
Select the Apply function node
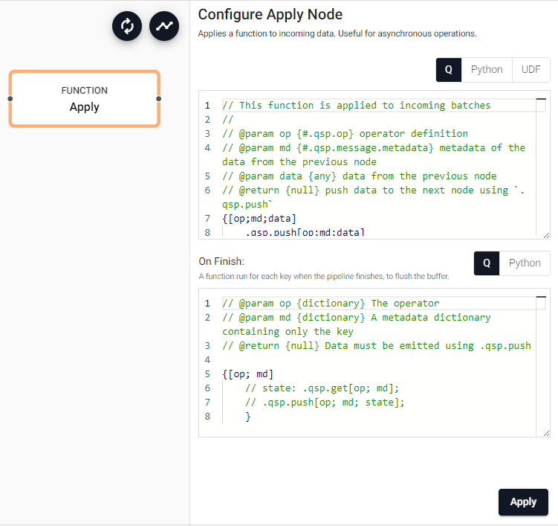pyautogui.click(x=85, y=99)
